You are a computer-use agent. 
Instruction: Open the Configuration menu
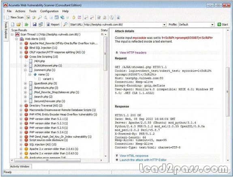tap(49, 11)
